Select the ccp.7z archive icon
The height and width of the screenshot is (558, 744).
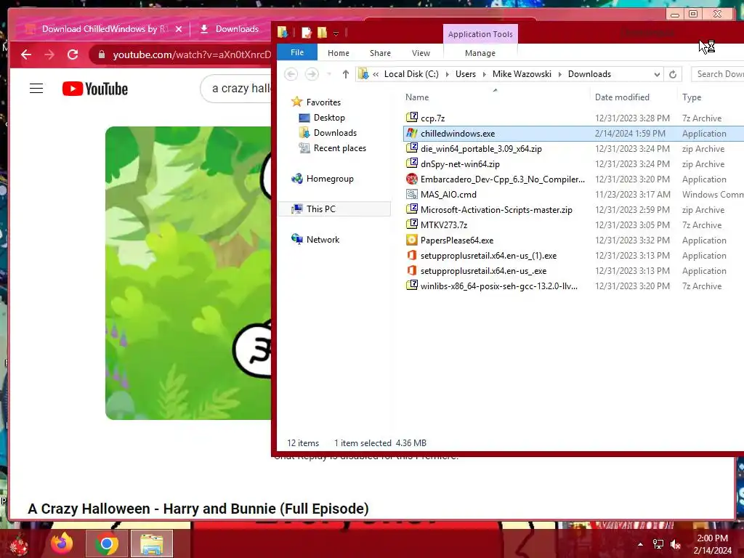[412, 117]
